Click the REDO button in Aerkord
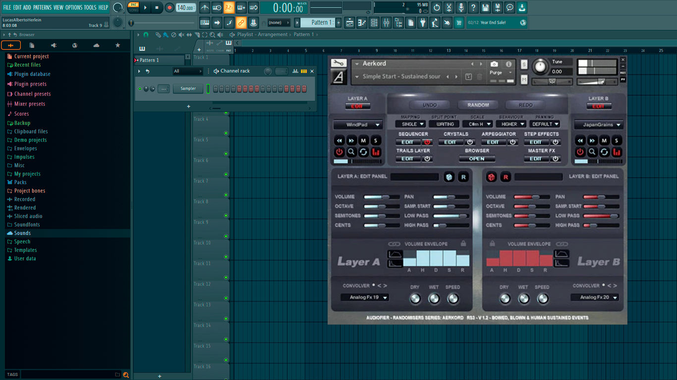This screenshot has width=677, height=380. (526, 105)
